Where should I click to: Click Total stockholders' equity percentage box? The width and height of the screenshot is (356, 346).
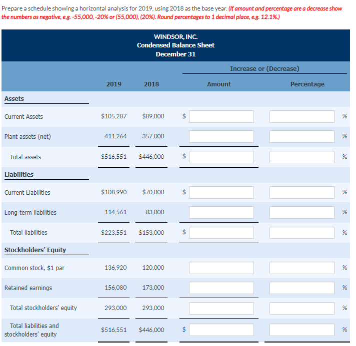click(x=301, y=308)
